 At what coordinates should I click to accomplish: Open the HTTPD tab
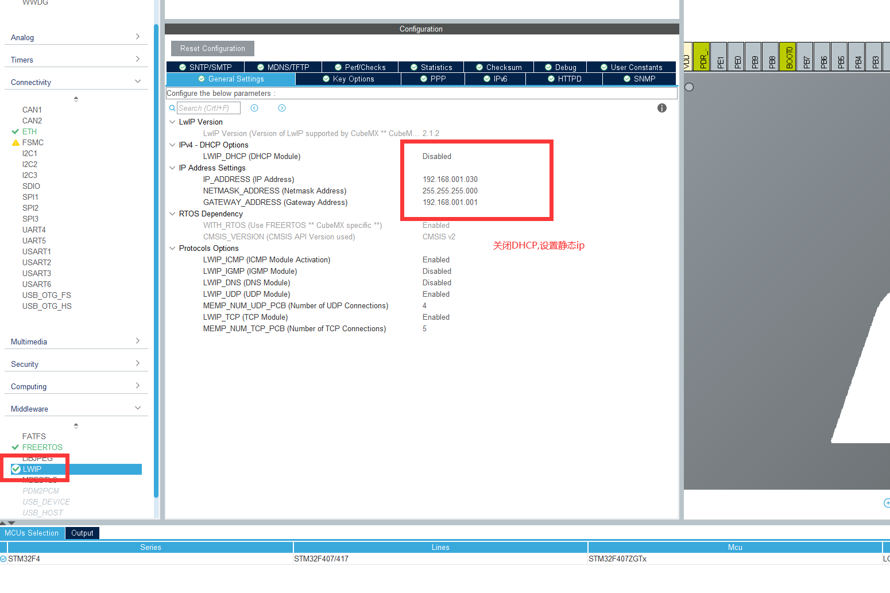point(564,79)
